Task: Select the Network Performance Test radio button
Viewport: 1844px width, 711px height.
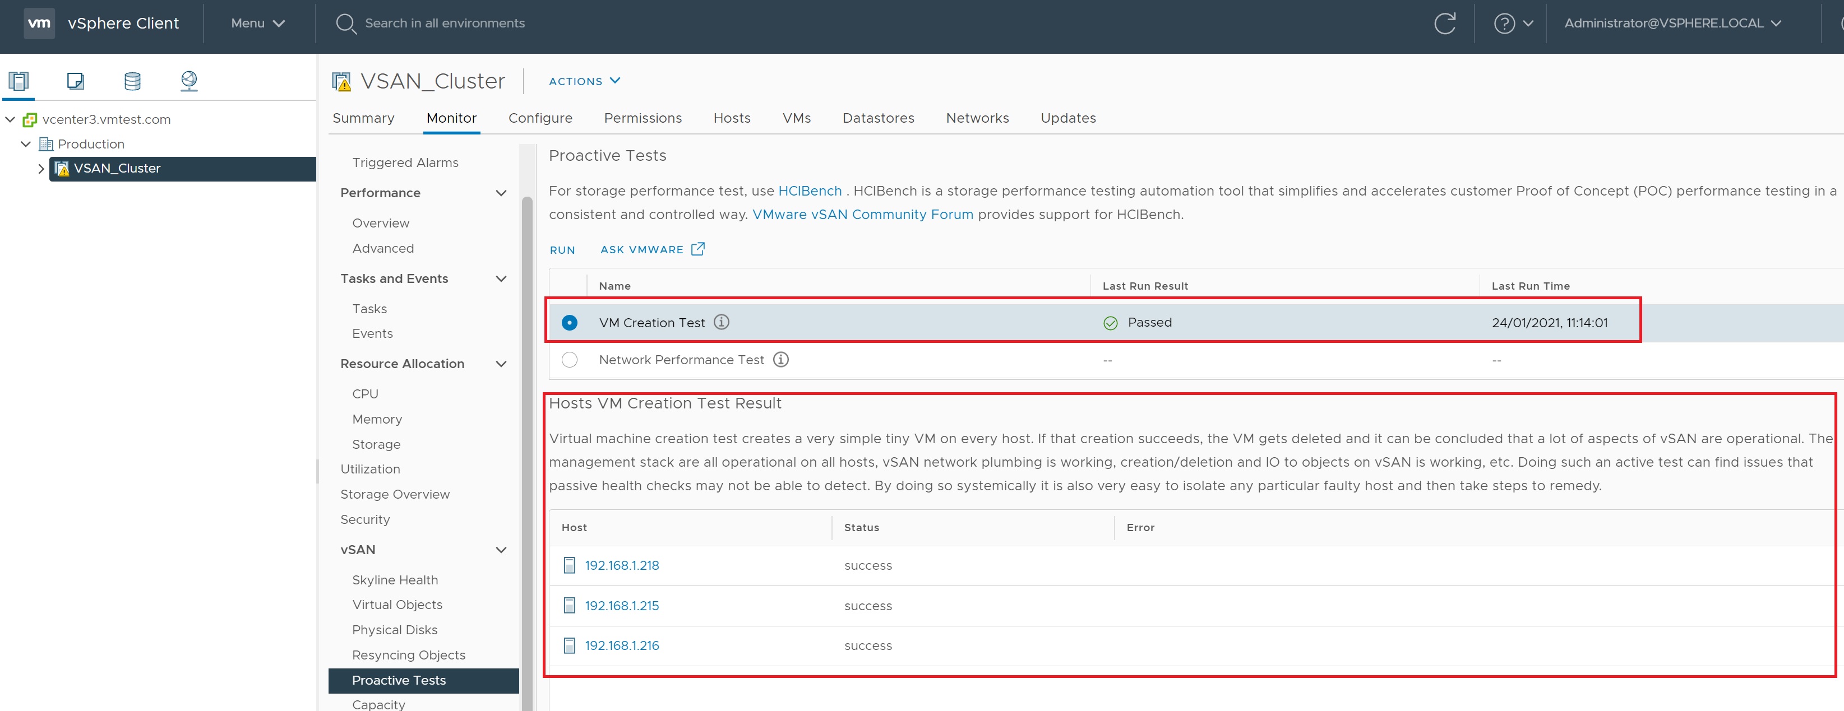Action: [x=570, y=360]
